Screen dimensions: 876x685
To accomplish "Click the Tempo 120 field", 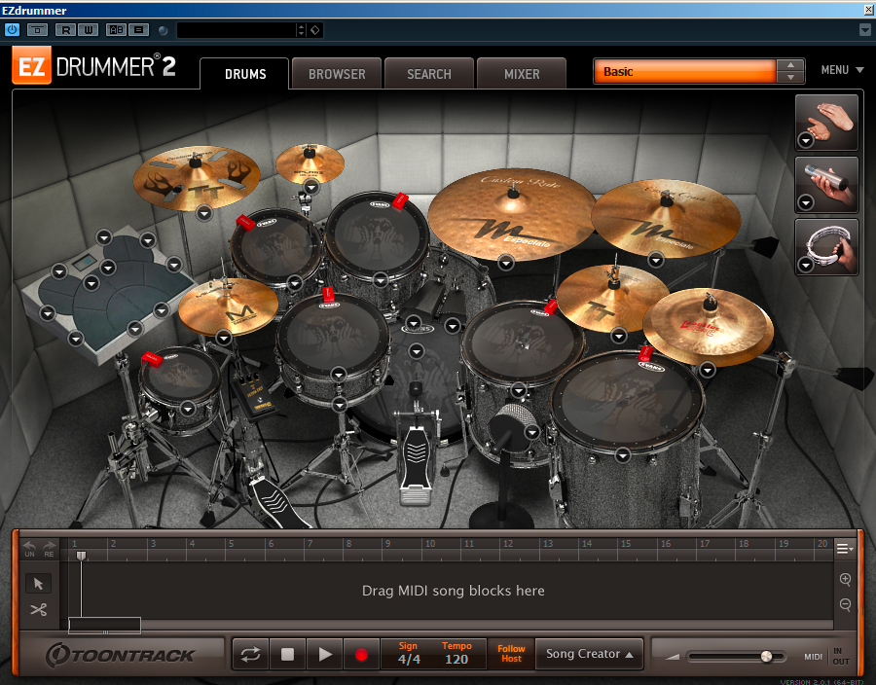I will (456, 660).
